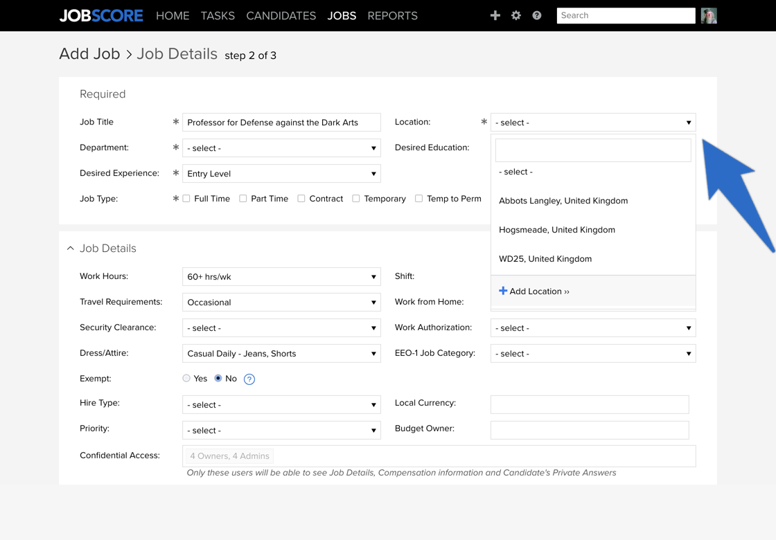Select WD25, United Kingdom
The width and height of the screenshot is (776, 540).
pos(593,259)
